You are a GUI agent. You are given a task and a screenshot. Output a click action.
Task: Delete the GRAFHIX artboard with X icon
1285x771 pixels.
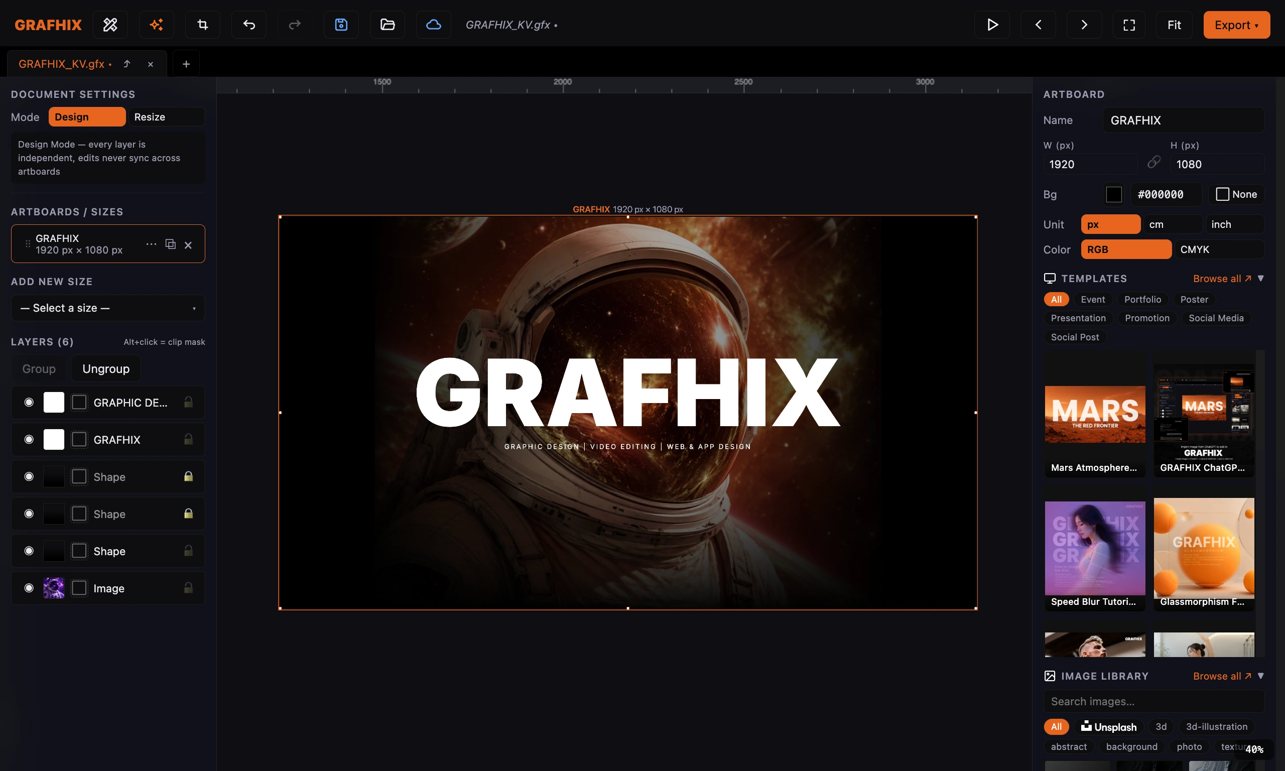188,245
